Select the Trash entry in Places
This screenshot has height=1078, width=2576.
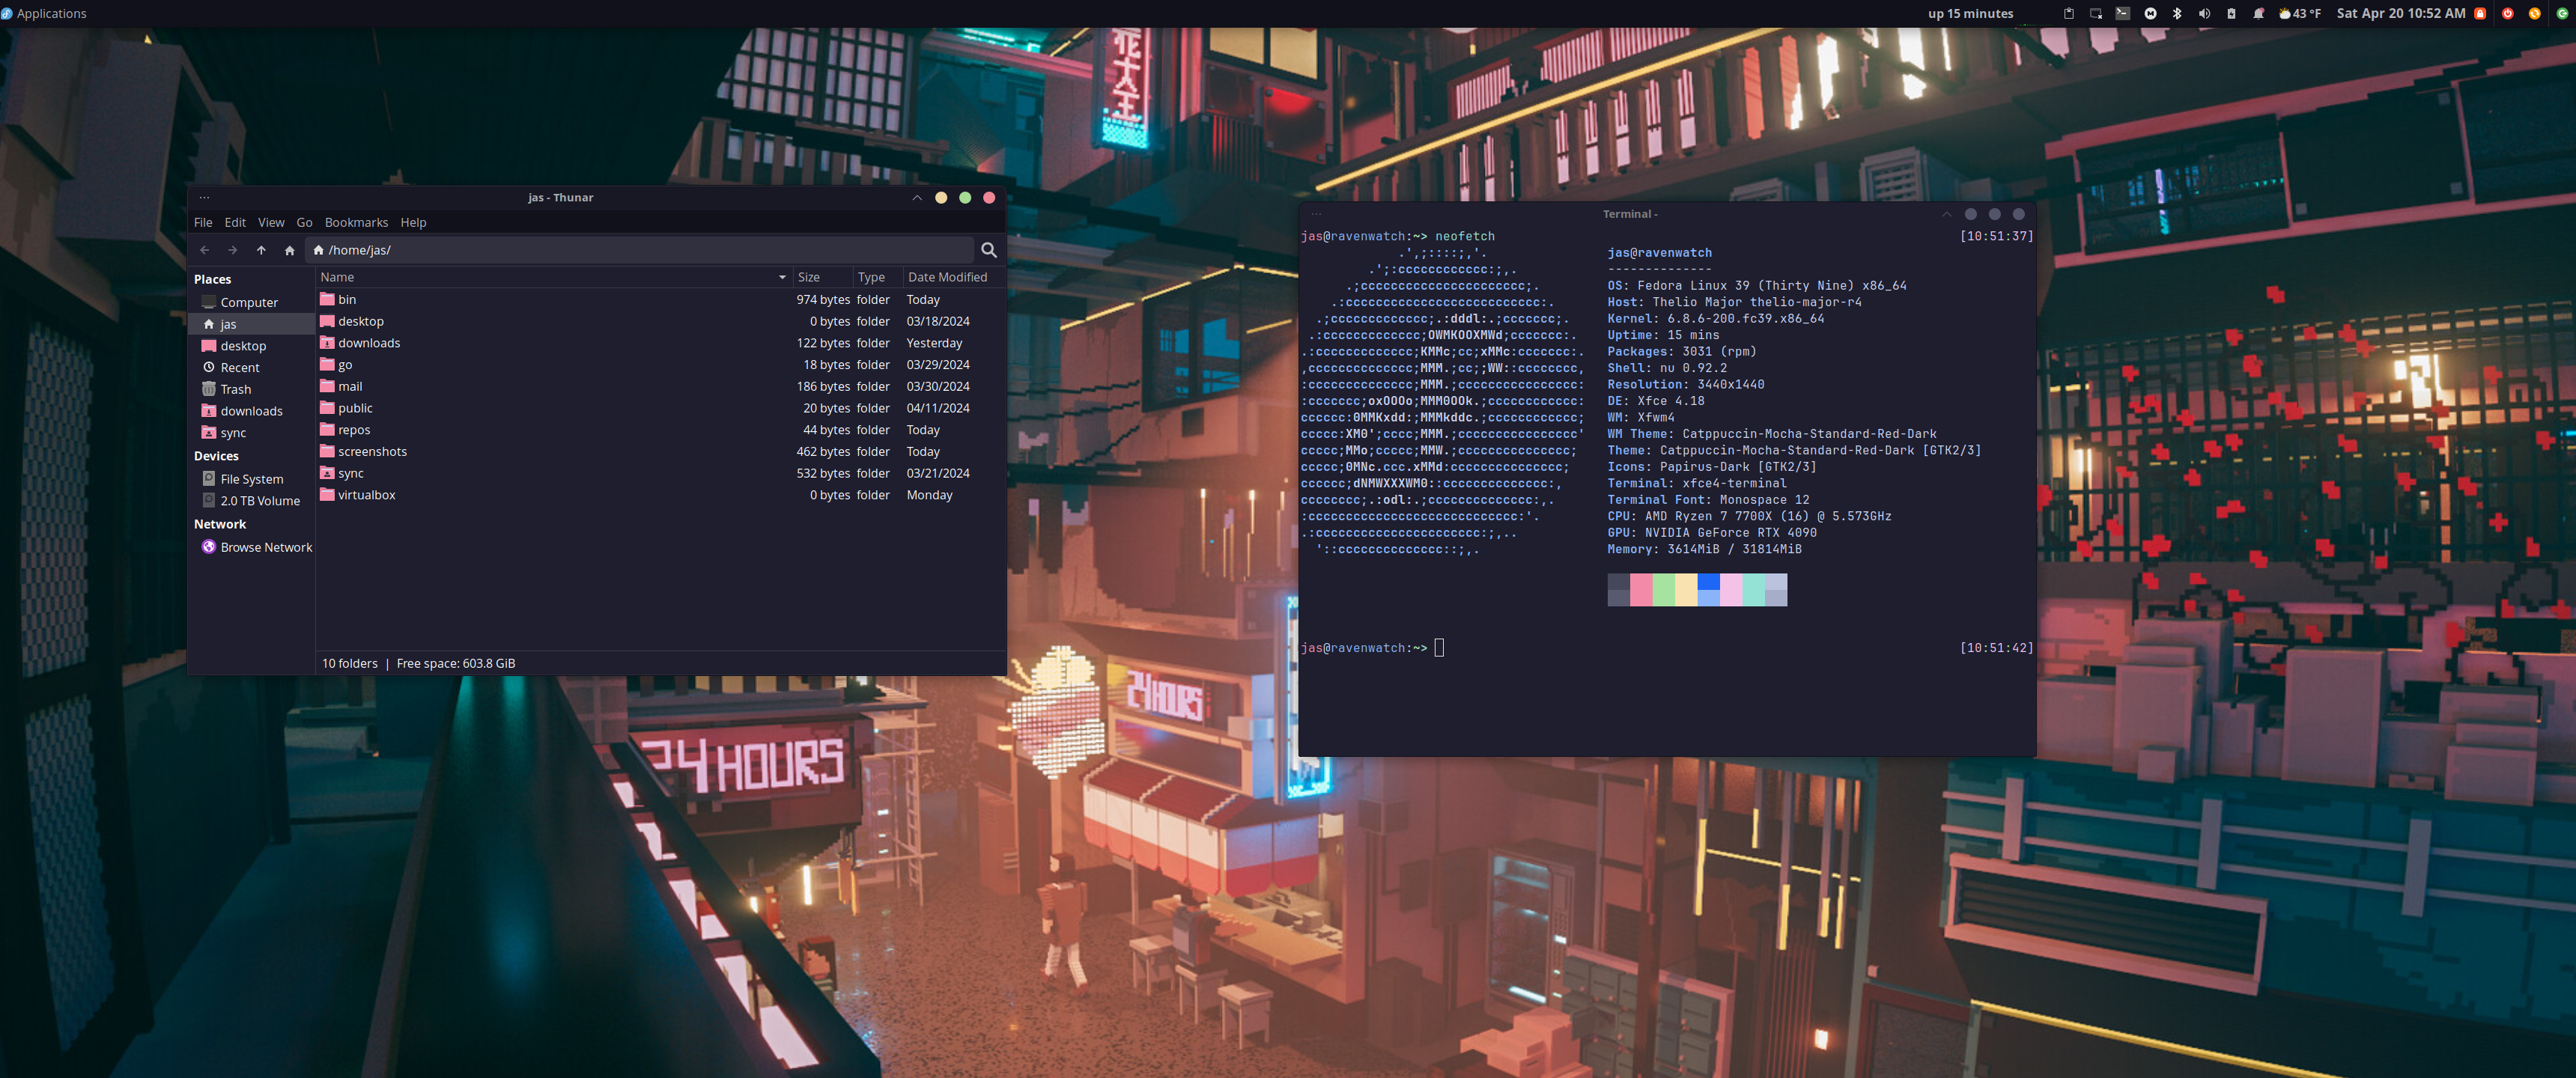(x=235, y=389)
